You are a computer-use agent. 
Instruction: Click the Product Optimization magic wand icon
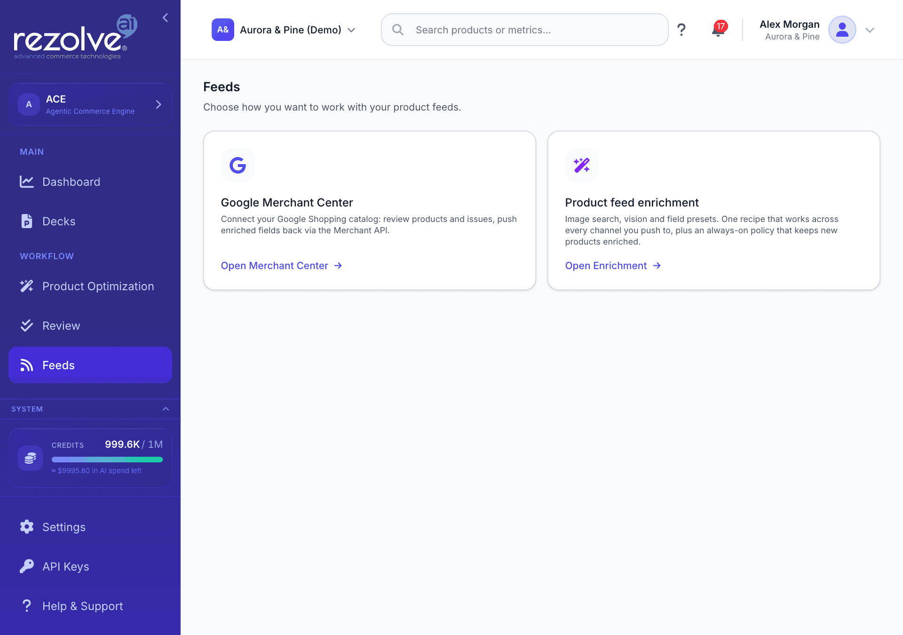[27, 286]
